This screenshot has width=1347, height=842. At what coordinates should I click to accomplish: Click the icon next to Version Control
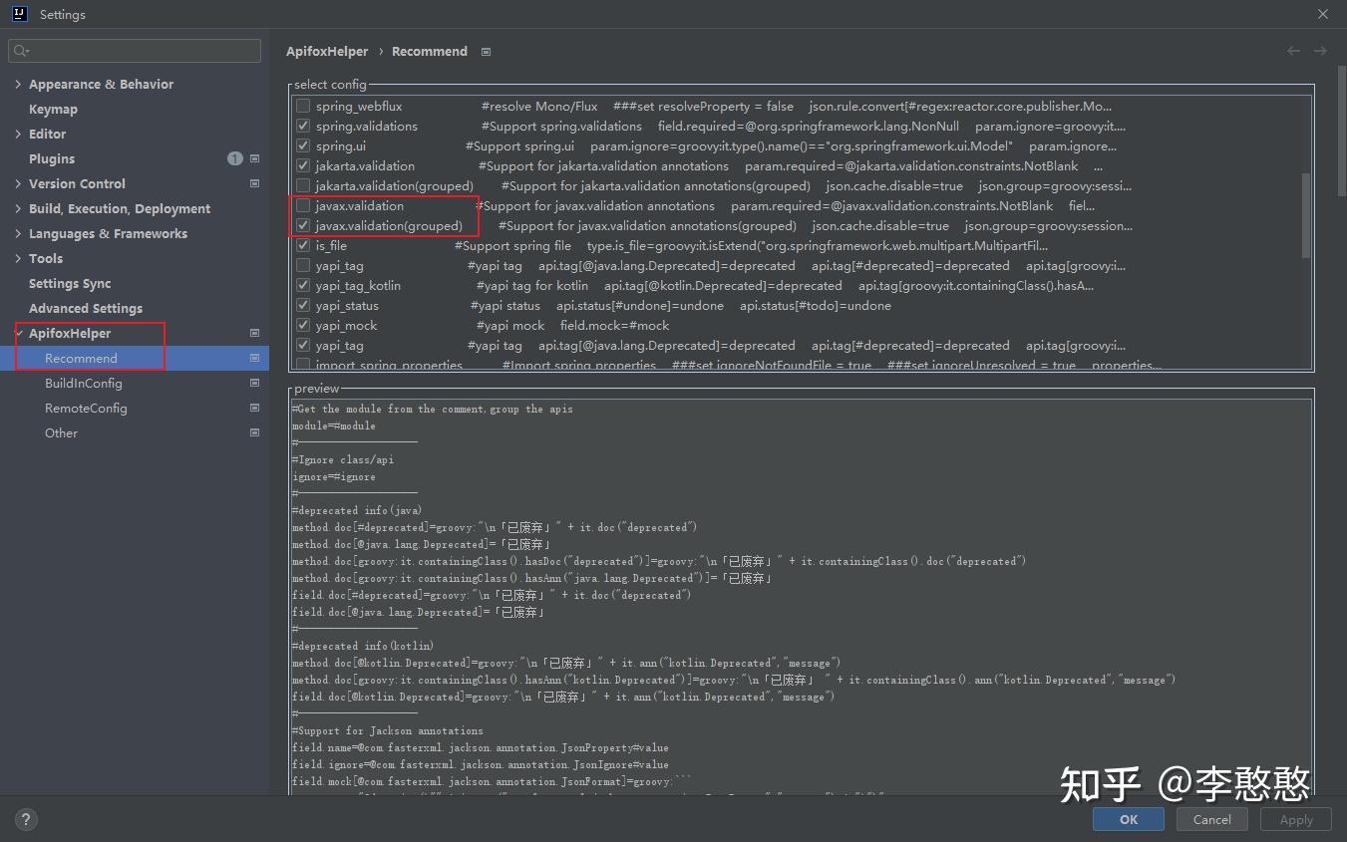click(x=254, y=183)
